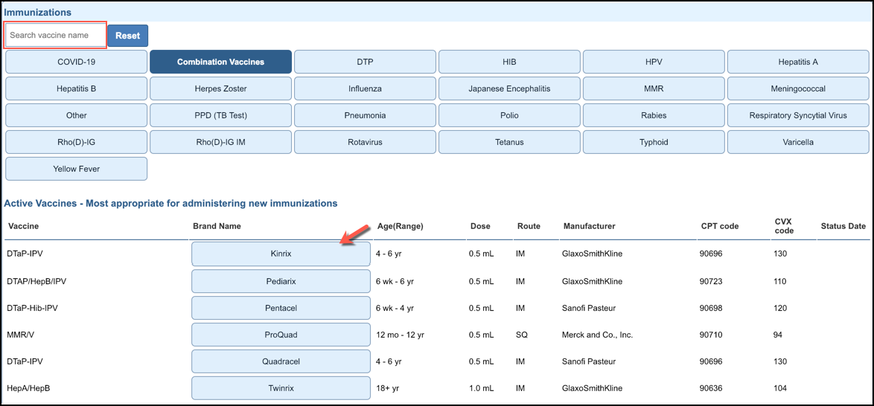The height and width of the screenshot is (406, 874).
Task: Open the DTP vaccine category
Action: point(365,62)
